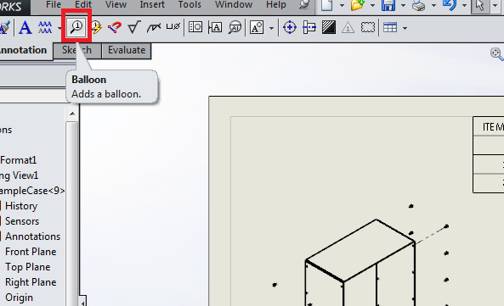
Task: Select Sensors in the feature tree
Action: coord(22,221)
